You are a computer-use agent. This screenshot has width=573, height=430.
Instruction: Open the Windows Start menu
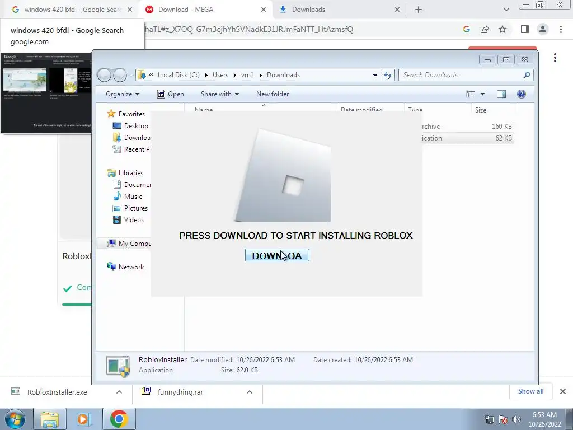pyautogui.click(x=15, y=419)
